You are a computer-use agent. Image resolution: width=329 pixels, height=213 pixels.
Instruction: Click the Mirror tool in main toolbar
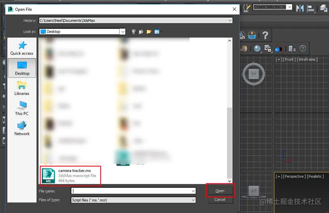300,9
